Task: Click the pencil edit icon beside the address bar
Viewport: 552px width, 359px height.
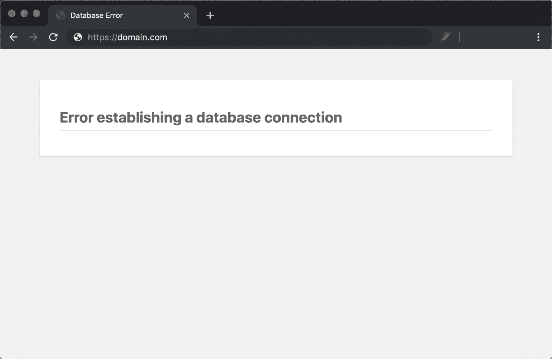Action: 446,37
